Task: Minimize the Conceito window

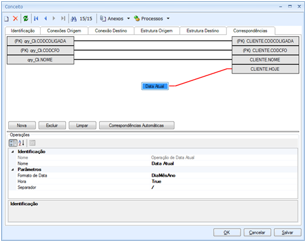Action: (x=281, y=7)
